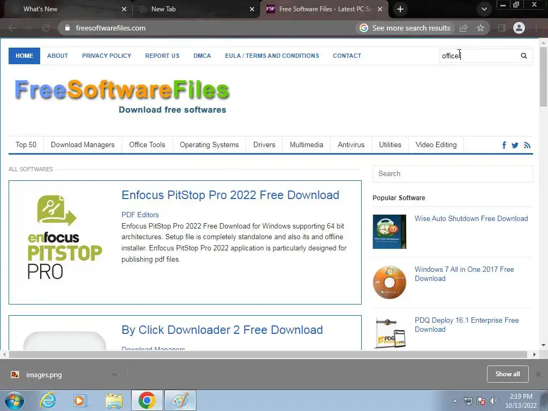This screenshot has width=548, height=411.
Task: Open the Twitter icon link
Action: [515, 145]
